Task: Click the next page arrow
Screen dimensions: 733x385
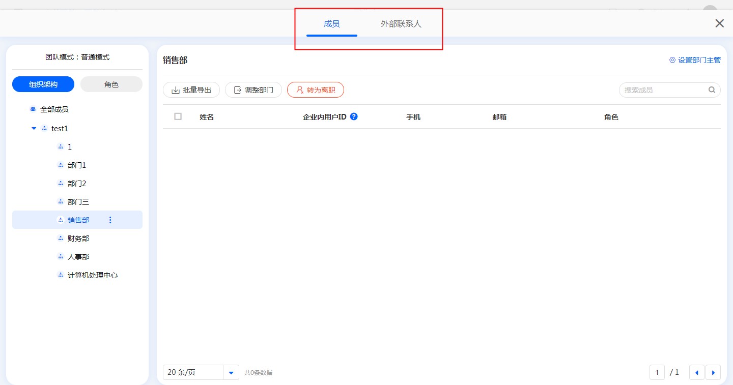Action: pos(713,372)
